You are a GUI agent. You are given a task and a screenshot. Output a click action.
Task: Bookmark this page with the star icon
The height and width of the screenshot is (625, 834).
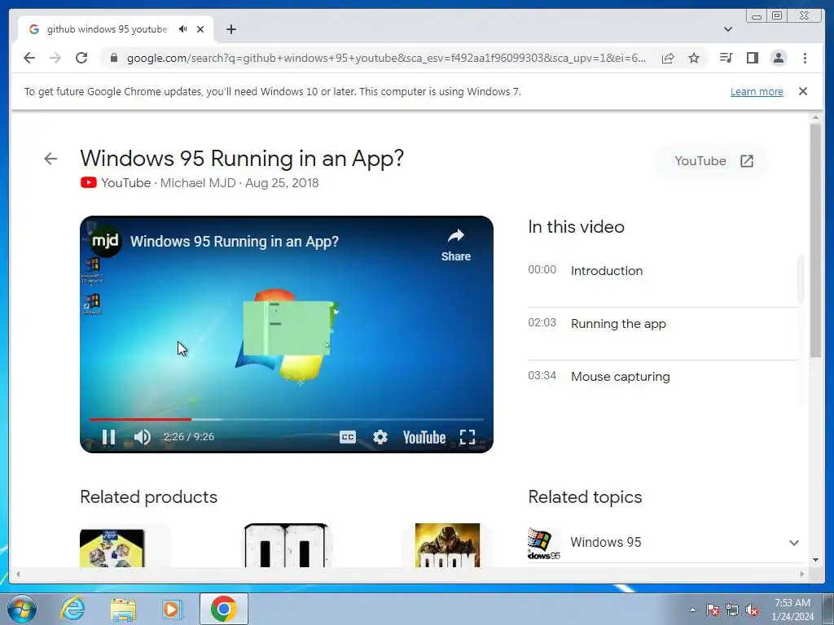click(x=694, y=58)
